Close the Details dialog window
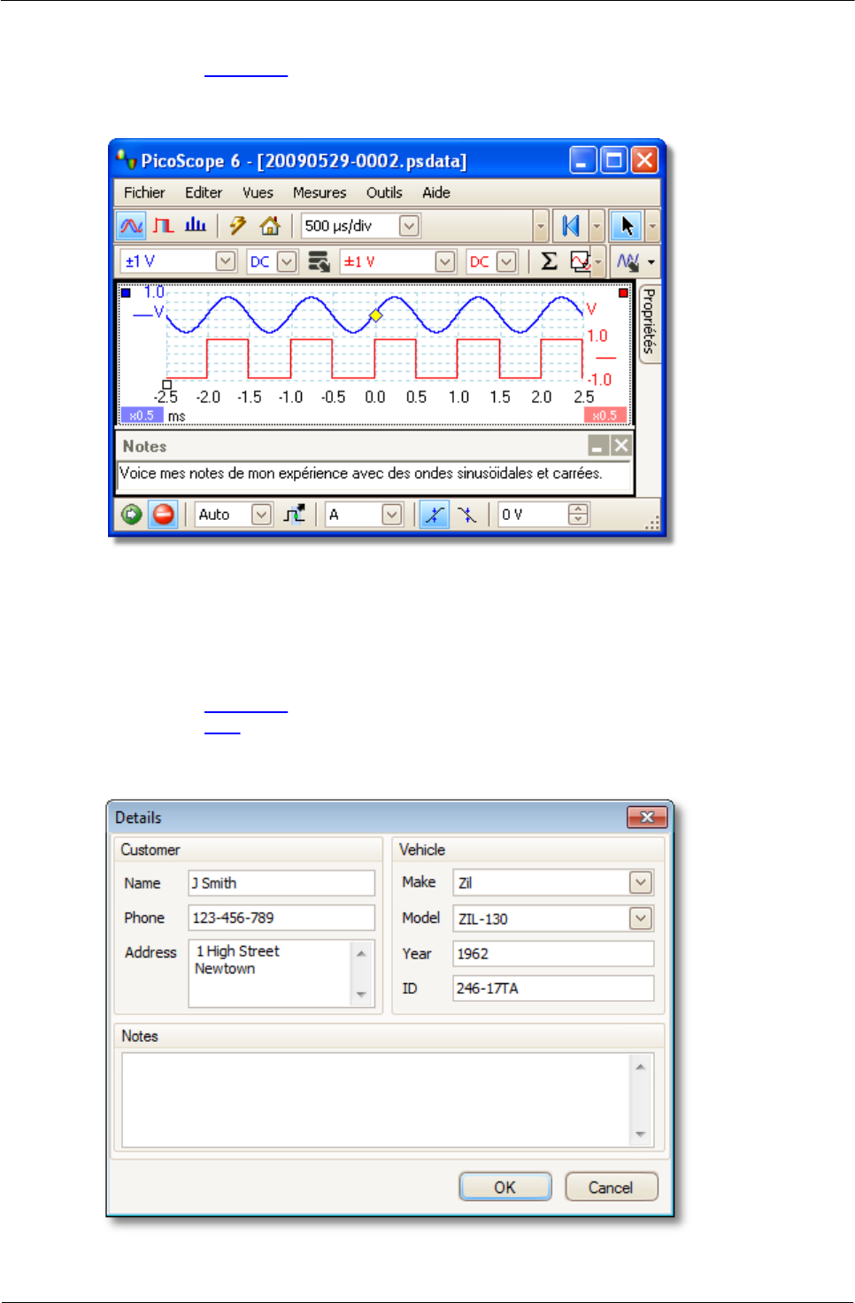 647,817
